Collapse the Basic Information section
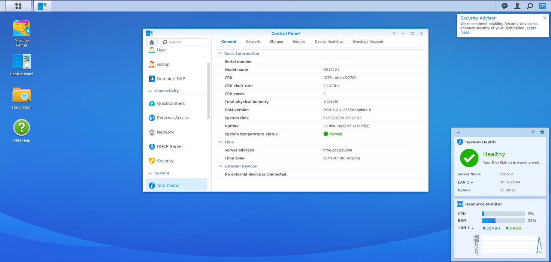551x262 pixels. tap(220, 54)
